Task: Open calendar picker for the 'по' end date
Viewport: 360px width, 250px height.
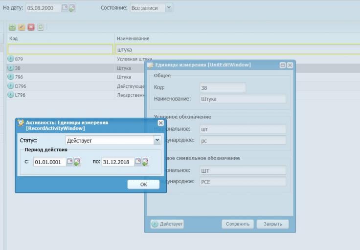Action: 138,162
